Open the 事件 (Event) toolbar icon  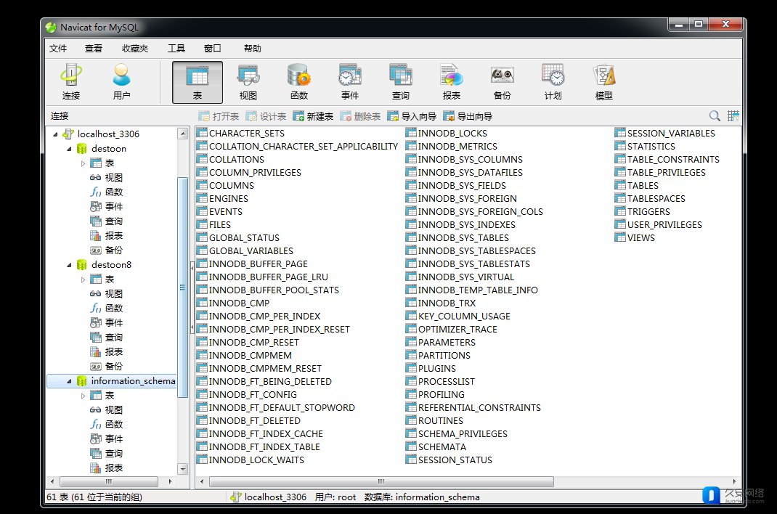(x=350, y=82)
